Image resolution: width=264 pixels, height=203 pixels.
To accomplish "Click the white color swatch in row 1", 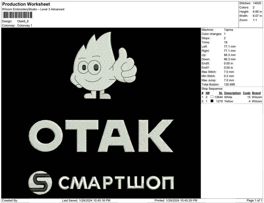I will tap(212, 97).
